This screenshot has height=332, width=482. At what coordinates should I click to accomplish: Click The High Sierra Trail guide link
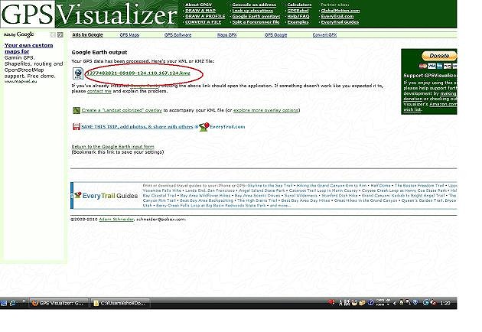(x=257, y=200)
